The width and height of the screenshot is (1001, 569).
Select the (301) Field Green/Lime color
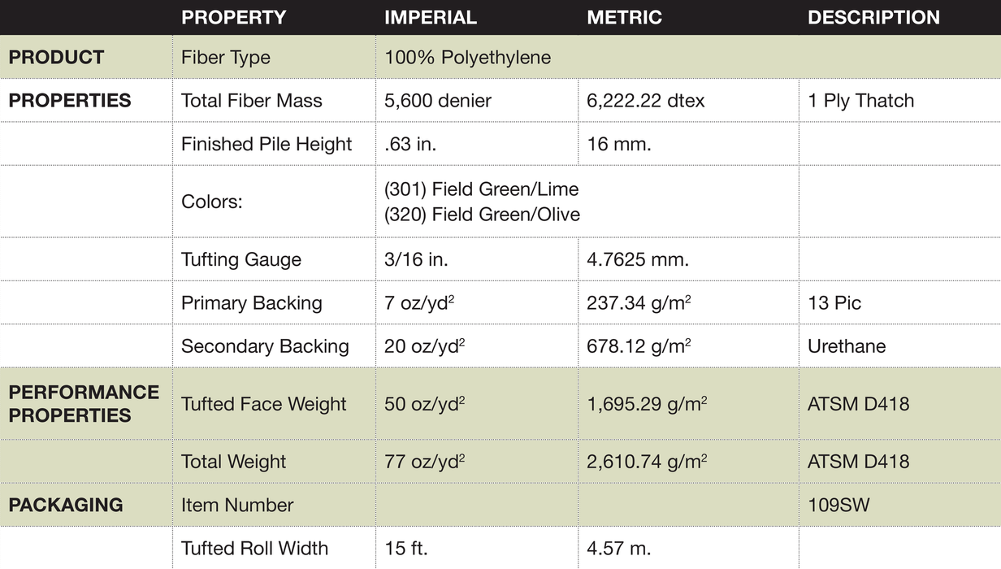(x=481, y=189)
